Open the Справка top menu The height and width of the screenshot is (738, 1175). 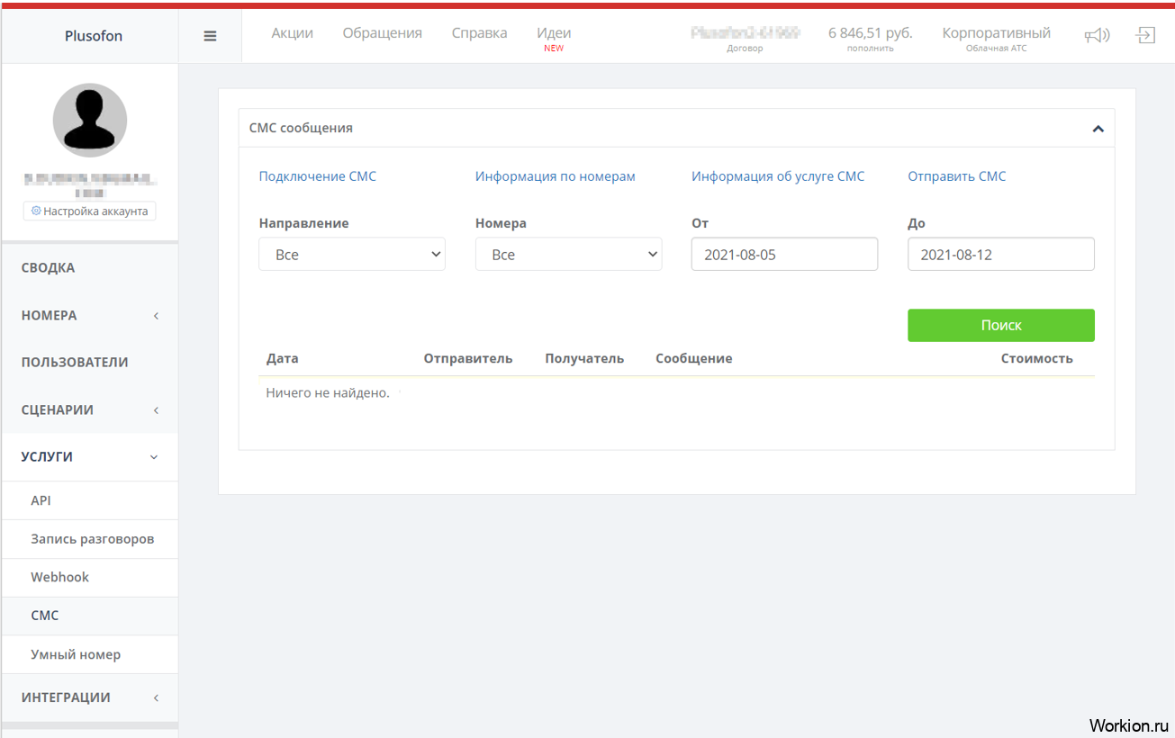pos(480,33)
